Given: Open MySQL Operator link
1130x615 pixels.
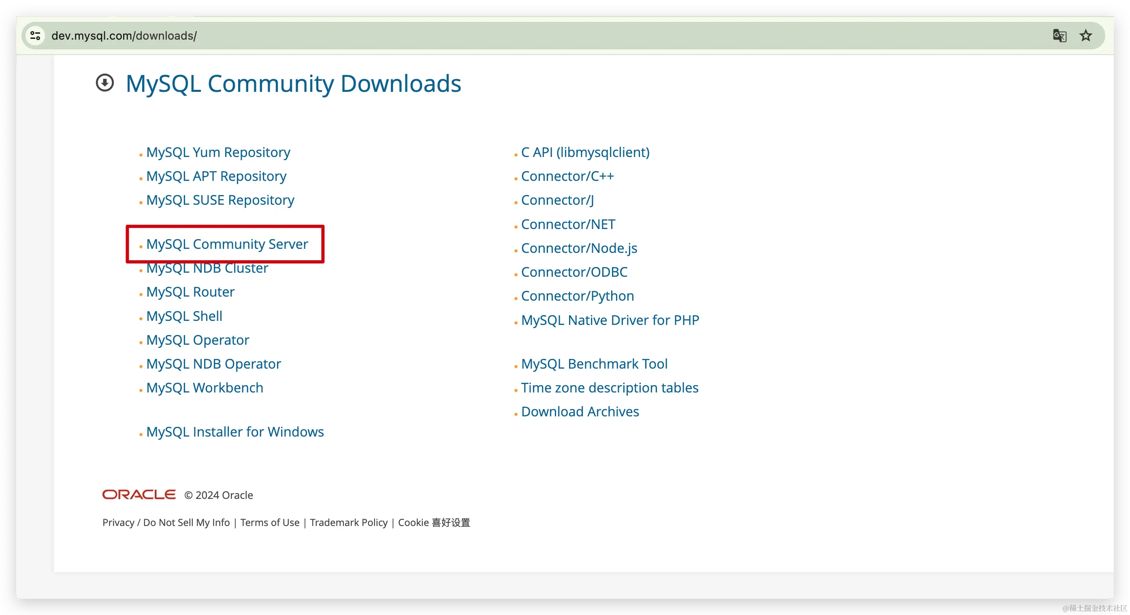Looking at the screenshot, I should (198, 340).
